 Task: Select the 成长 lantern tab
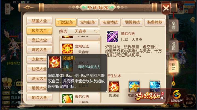point(173,46)
